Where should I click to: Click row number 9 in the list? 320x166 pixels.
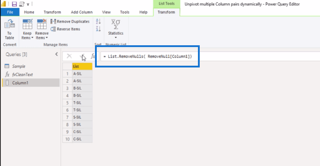(67, 132)
